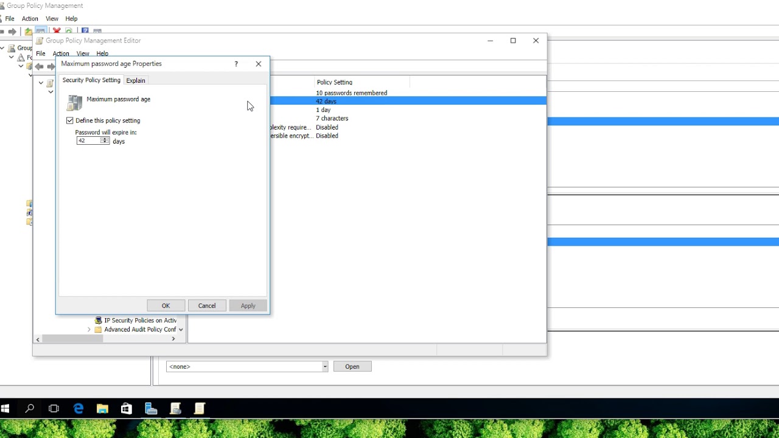Collapse the top policy node in Editor tree
779x438 pixels.
41,83
